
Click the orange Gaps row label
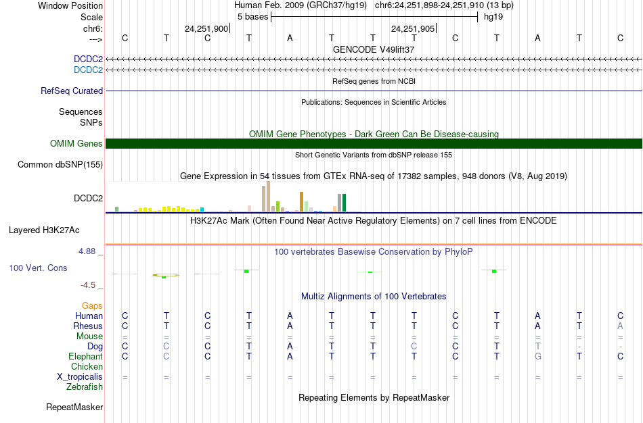92,306
